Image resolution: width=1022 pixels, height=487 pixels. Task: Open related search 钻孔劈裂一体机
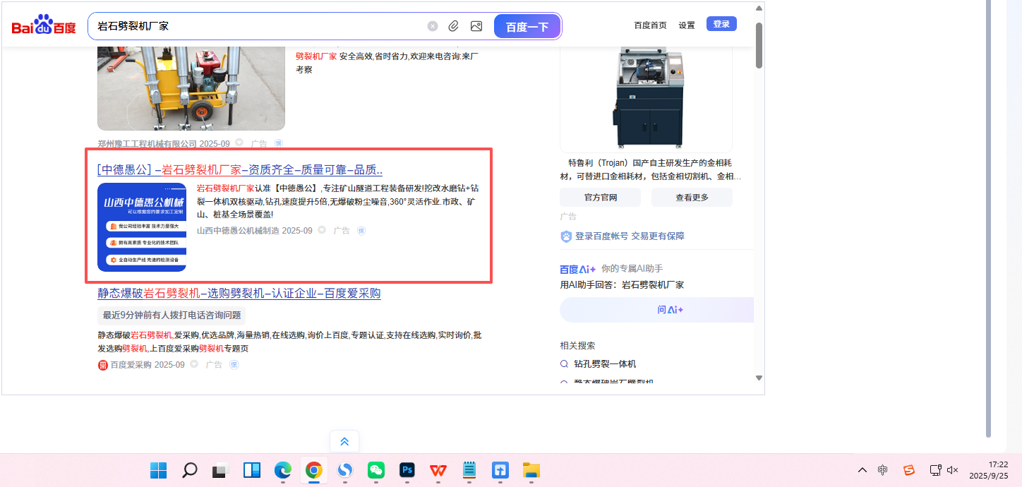tap(605, 364)
